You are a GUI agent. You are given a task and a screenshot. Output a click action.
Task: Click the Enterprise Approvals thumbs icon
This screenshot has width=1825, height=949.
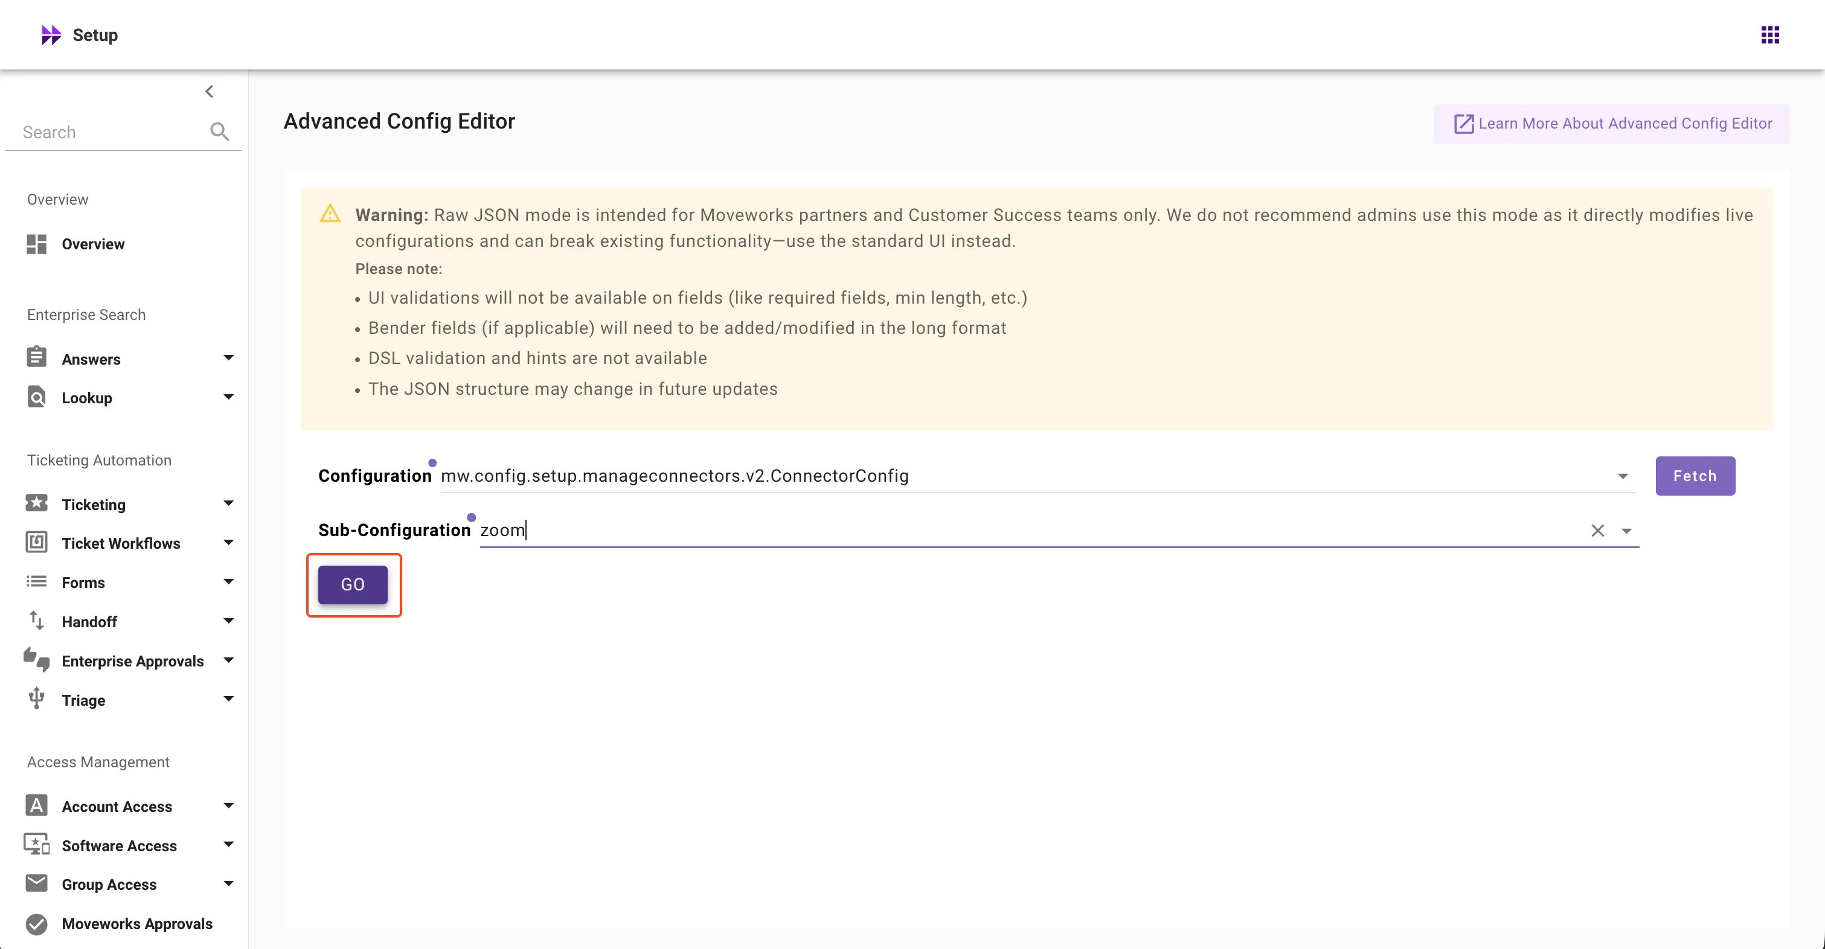37,660
